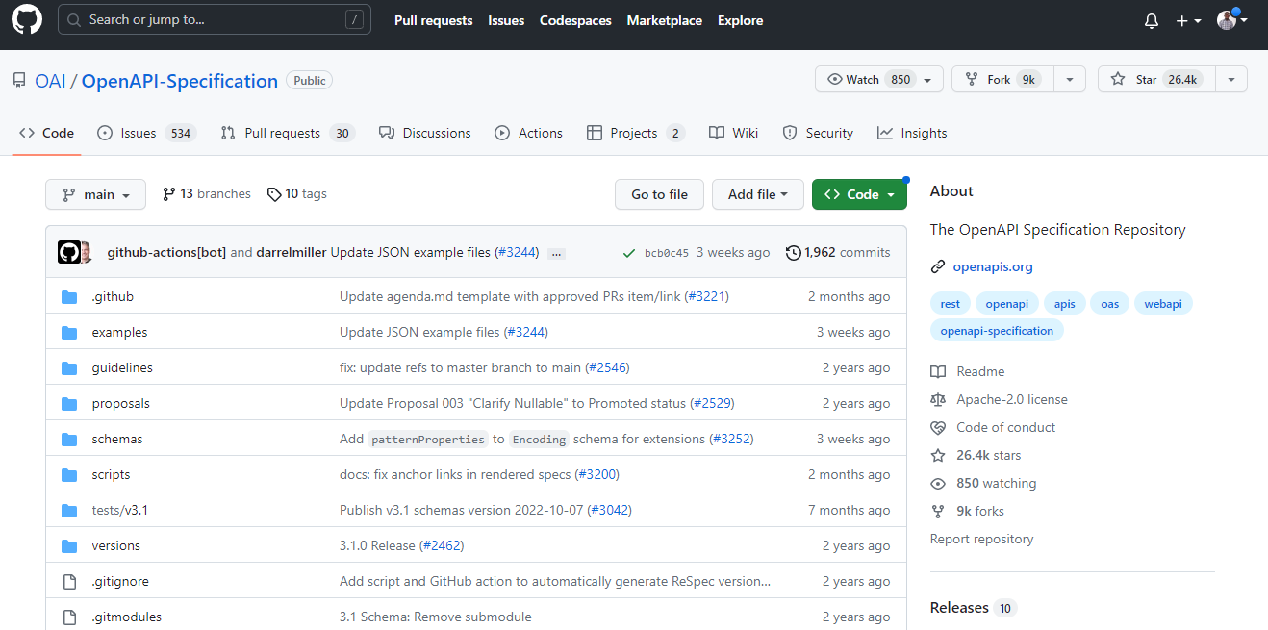Open pull request #3221 link
This screenshot has width=1268, height=630.
pos(707,296)
